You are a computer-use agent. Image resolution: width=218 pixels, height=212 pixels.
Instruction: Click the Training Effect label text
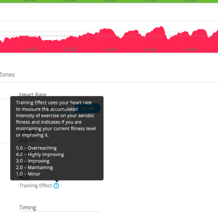[x=36, y=185]
